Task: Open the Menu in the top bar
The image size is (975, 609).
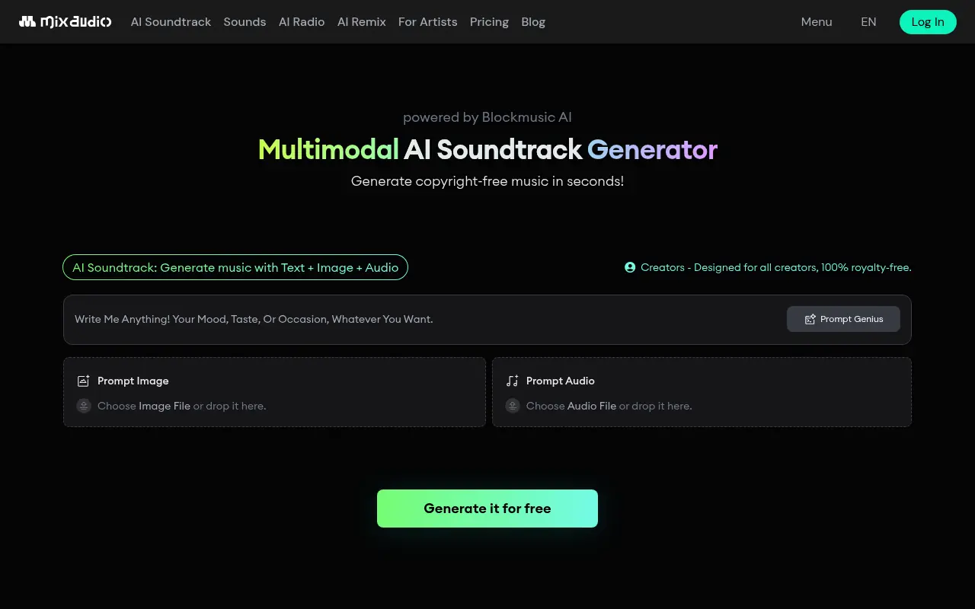Action: point(816,22)
